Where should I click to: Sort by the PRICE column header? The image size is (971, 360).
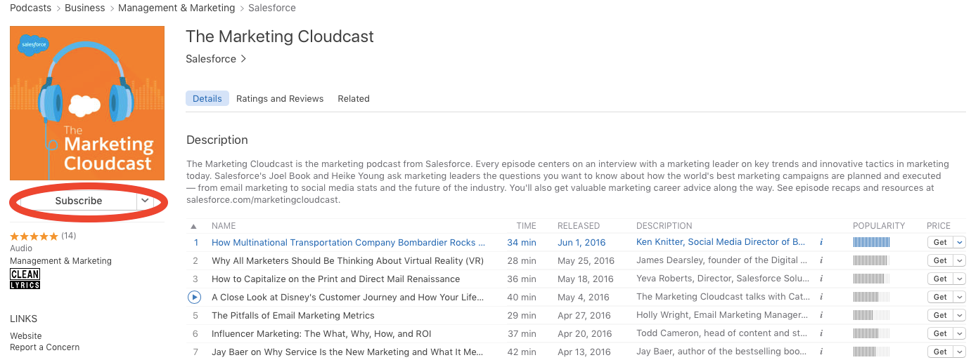coord(939,226)
